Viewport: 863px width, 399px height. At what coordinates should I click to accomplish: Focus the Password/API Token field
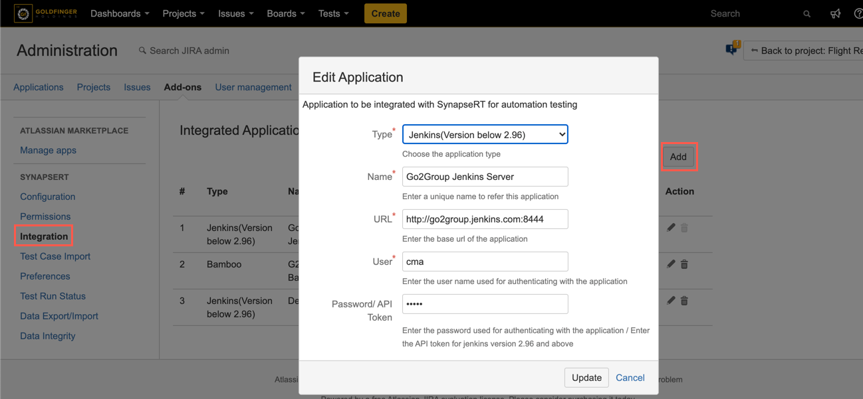[x=485, y=304]
